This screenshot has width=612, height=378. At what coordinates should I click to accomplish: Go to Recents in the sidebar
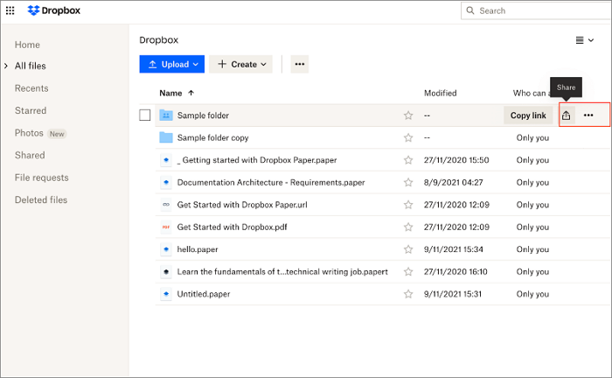tap(31, 88)
